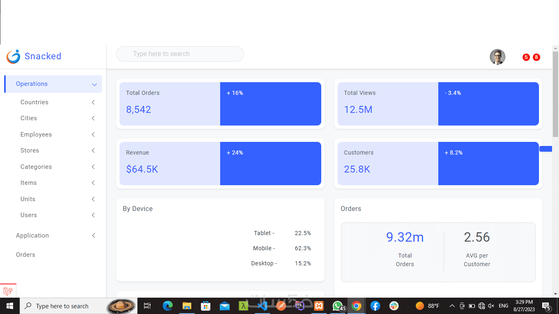Click the dashboard search input field
Image resolution: width=559 pixels, height=314 pixels.
[x=180, y=54]
